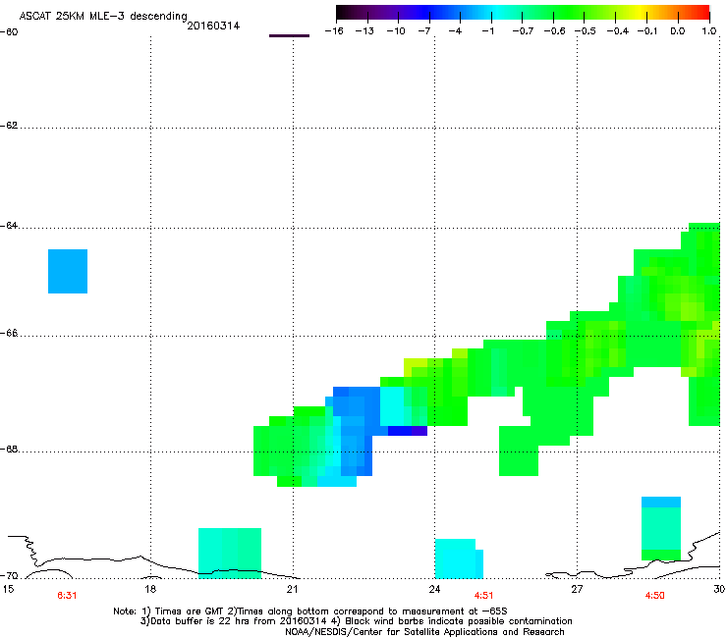Click the 27 longitude axis label
Image resolution: width=727 pixels, height=638 pixels.
(577, 589)
